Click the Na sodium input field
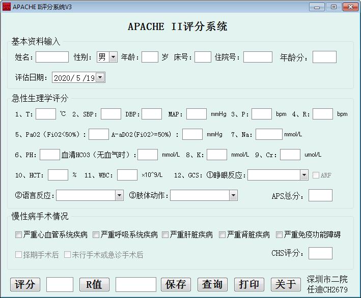 [269, 134]
